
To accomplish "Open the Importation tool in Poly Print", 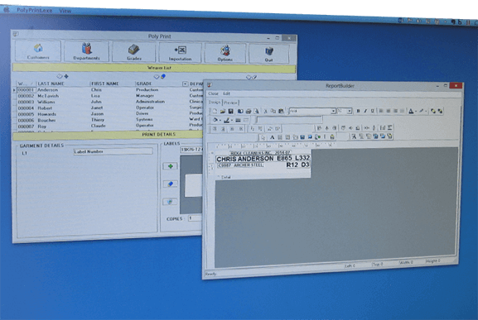I will 180,53.
